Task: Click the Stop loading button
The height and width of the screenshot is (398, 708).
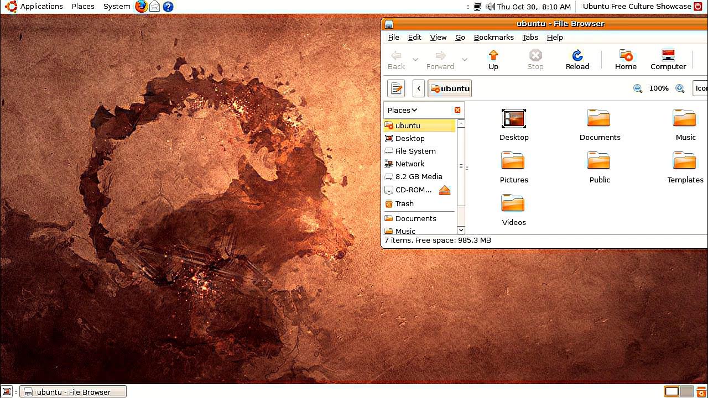Action: (x=535, y=60)
